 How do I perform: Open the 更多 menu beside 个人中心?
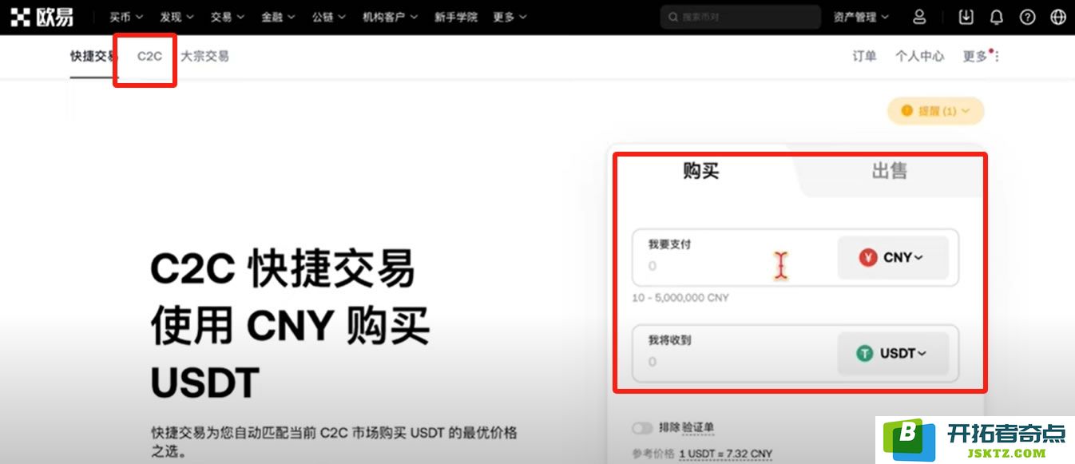[x=981, y=56]
